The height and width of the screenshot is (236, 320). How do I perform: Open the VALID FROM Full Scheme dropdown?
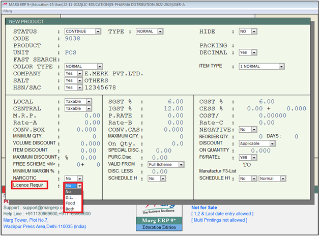(x=166, y=165)
